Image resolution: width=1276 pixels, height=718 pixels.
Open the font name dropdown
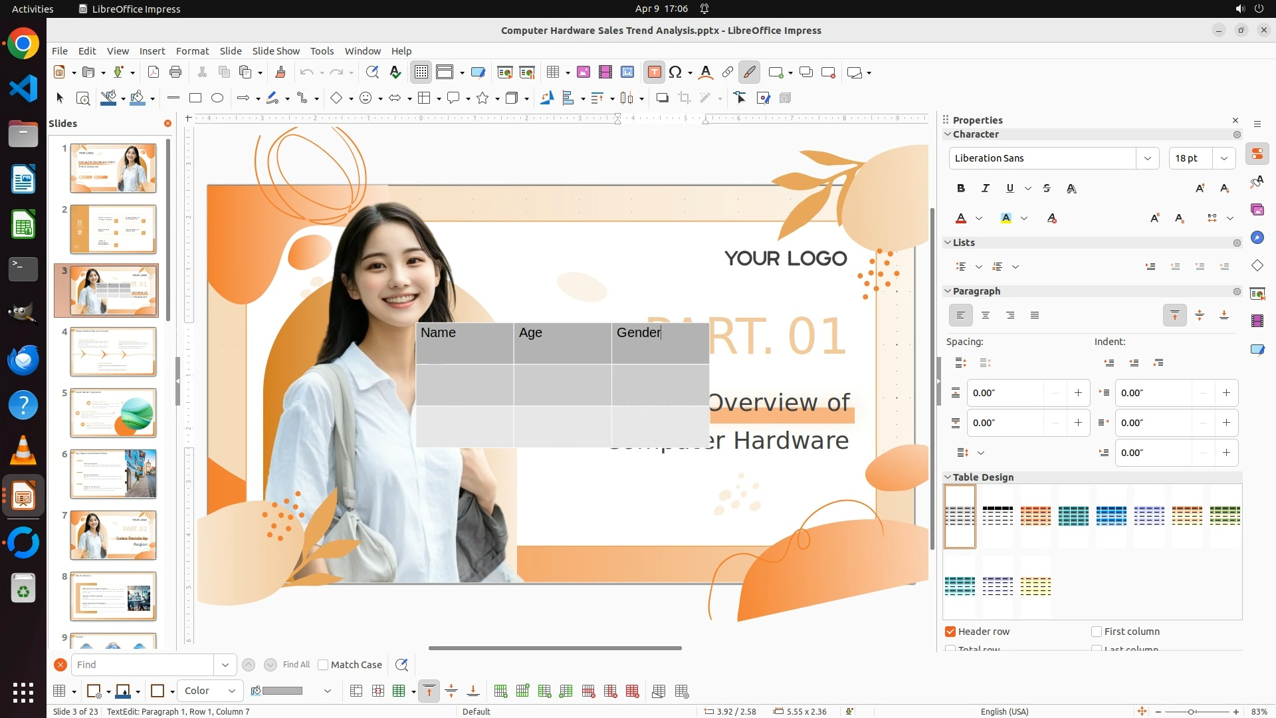click(x=1147, y=158)
